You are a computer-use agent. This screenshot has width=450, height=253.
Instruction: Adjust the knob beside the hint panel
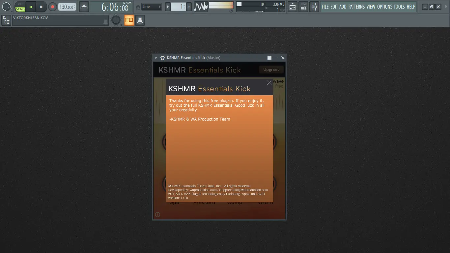116,20
